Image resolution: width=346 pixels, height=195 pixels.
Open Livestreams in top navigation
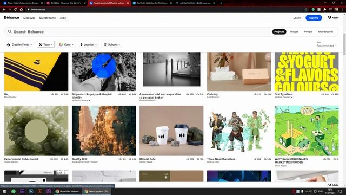[x=48, y=18]
